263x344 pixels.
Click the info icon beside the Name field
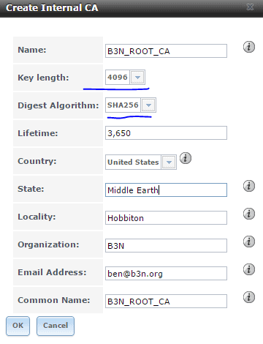point(249,47)
